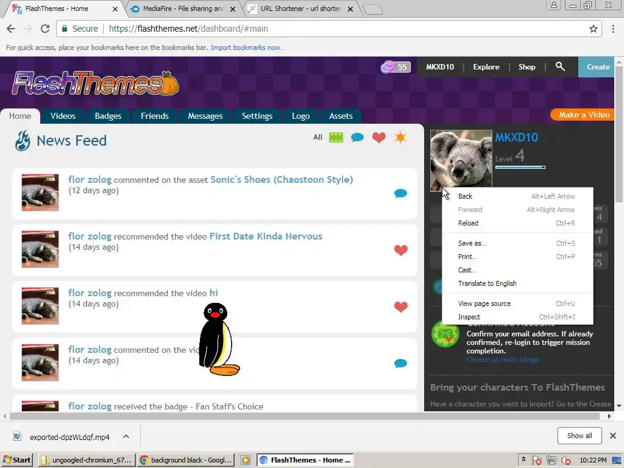The image size is (624, 468).
Task: Open the Chrome three-dot menu
Action: tap(613, 29)
